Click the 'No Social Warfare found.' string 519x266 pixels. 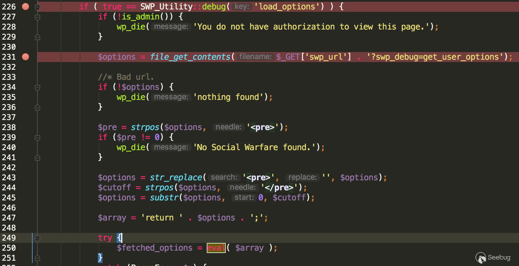[254, 147]
